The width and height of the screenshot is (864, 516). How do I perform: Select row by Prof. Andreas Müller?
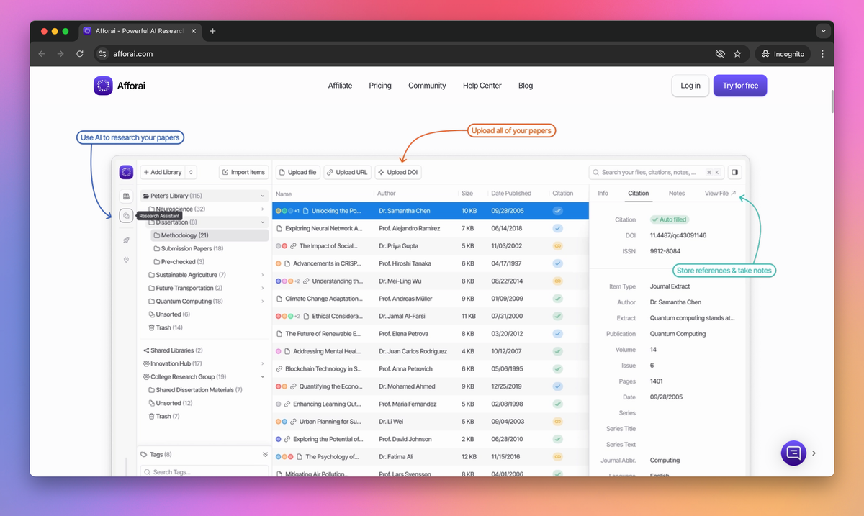point(431,299)
